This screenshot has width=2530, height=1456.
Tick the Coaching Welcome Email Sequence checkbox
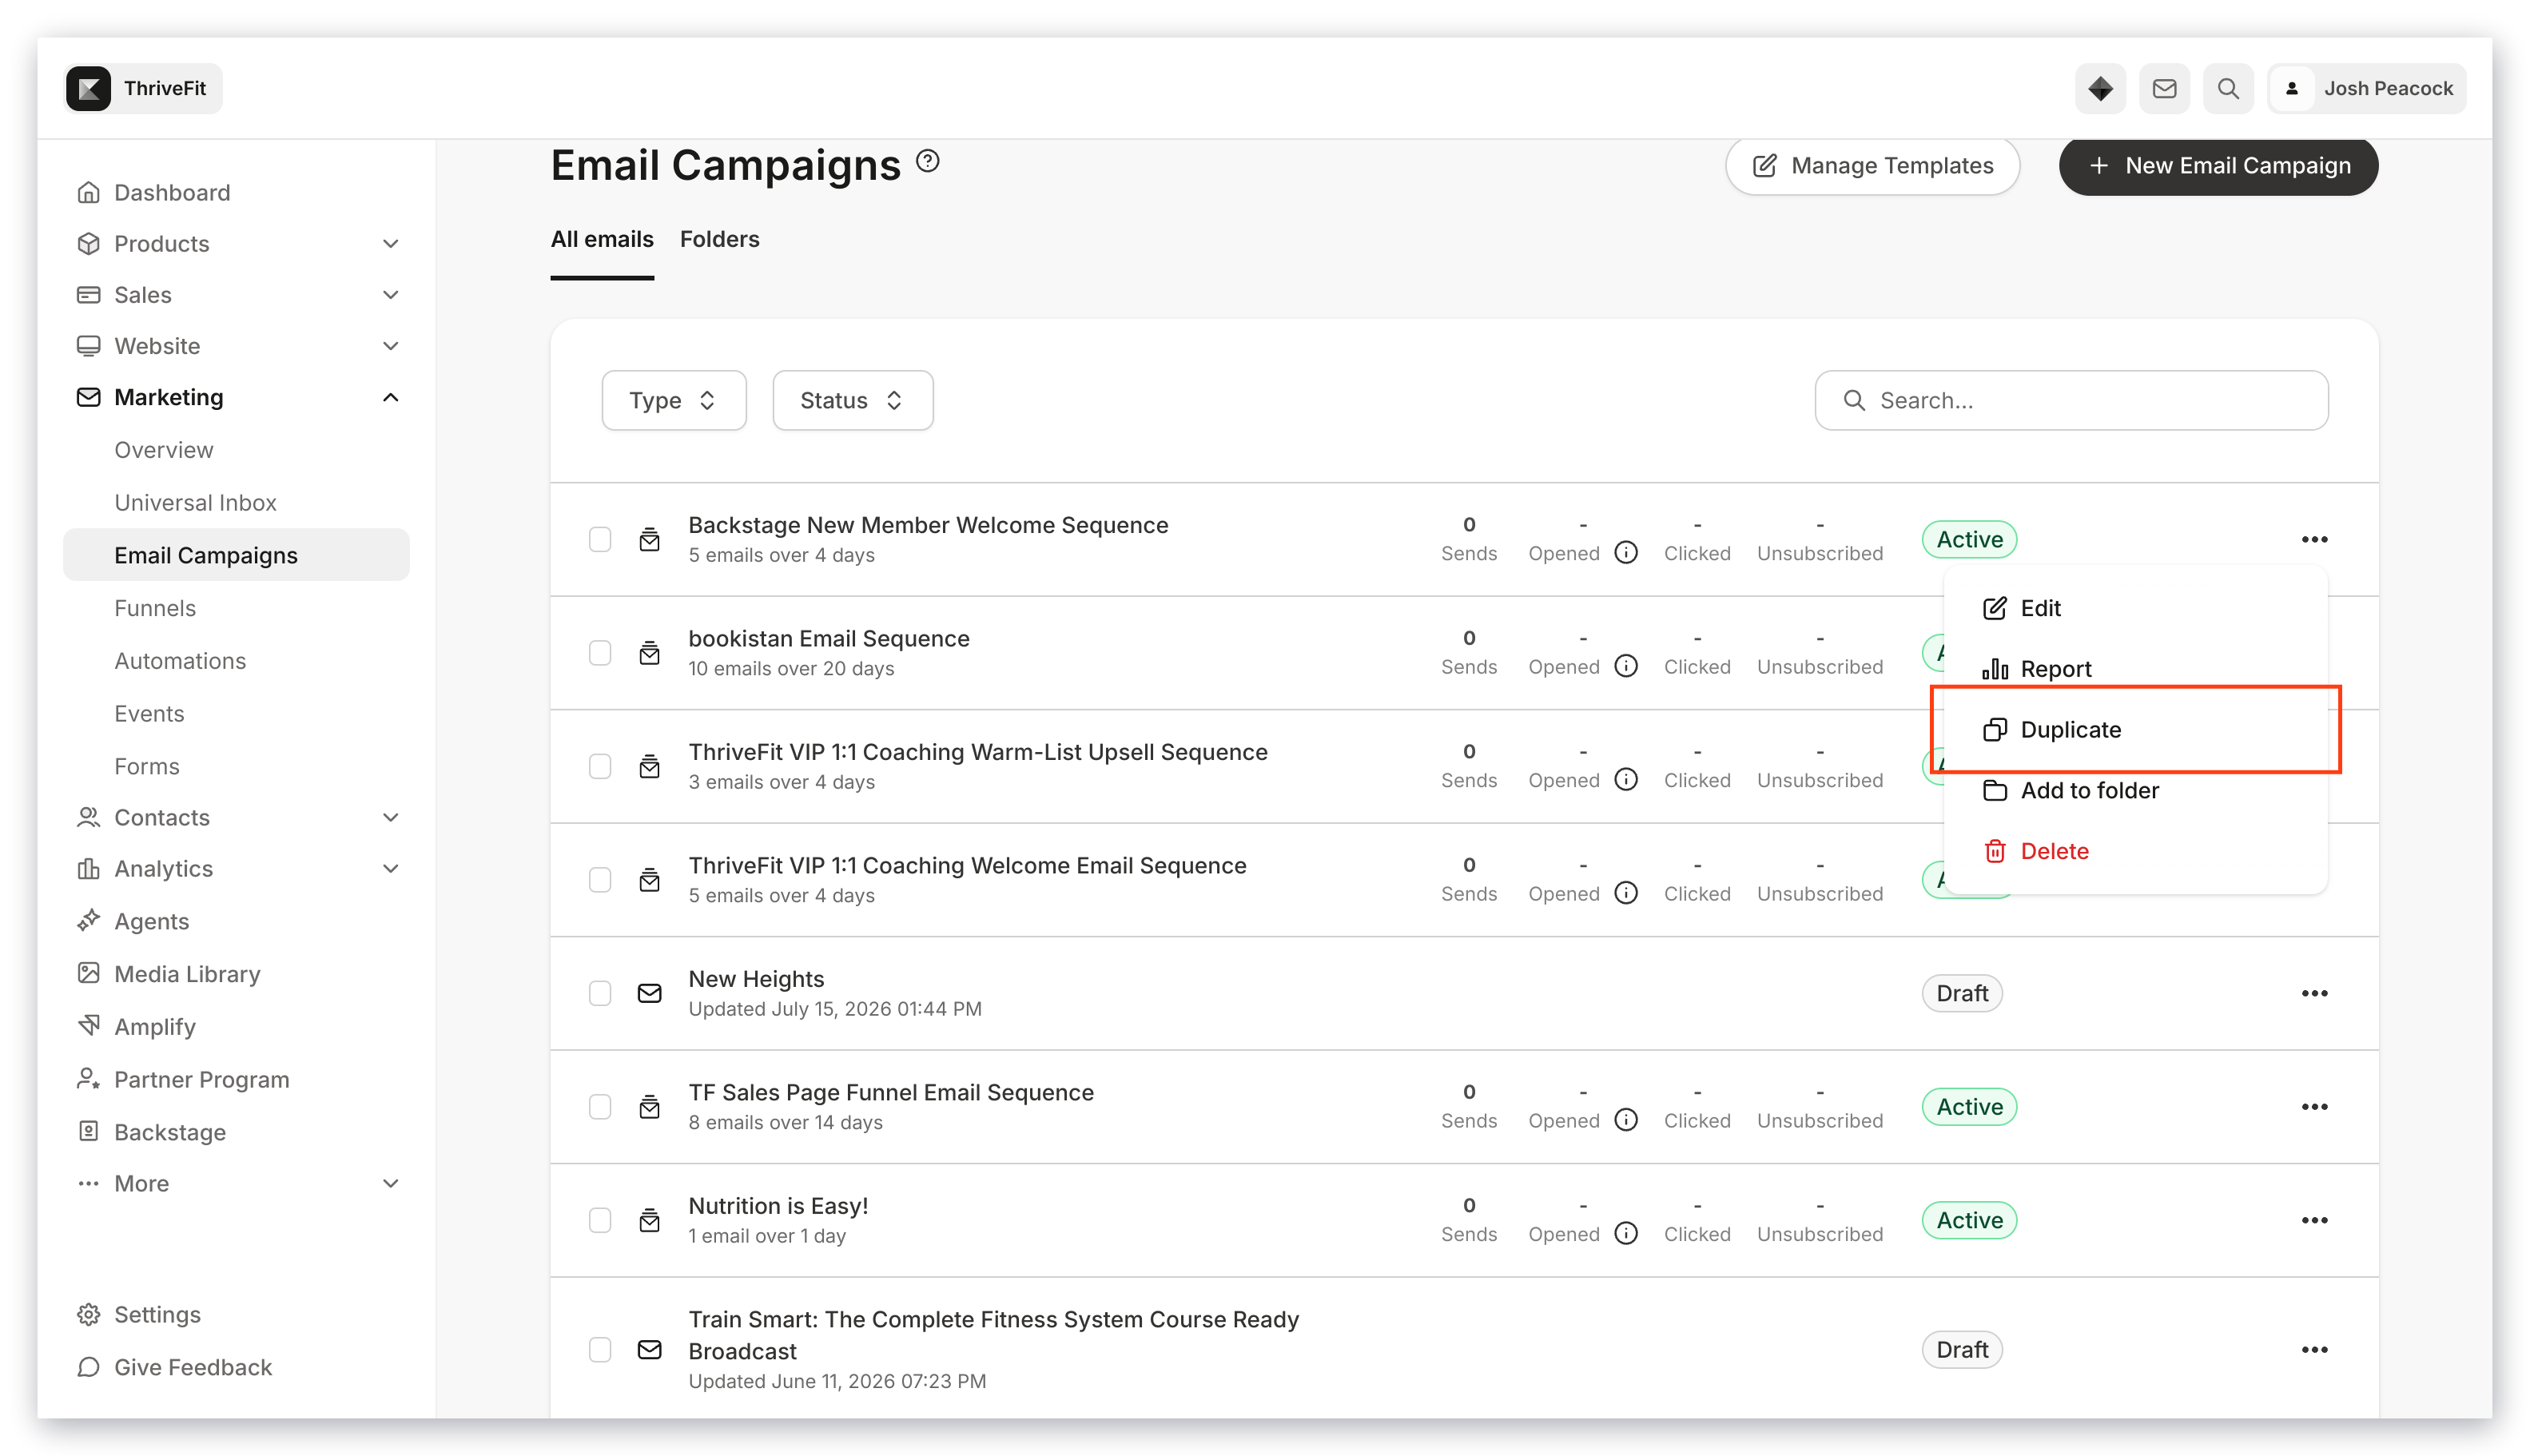point(599,880)
